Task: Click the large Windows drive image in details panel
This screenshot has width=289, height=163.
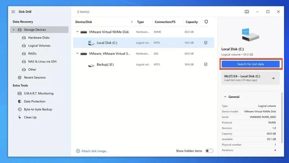Action: tap(250, 35)
